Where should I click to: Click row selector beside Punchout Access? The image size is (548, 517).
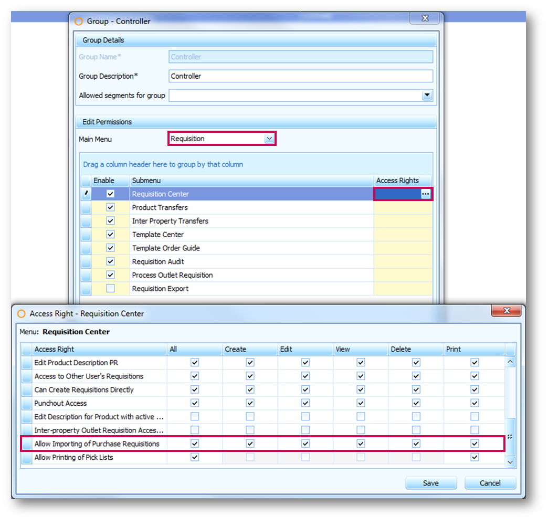click(27, 403)
